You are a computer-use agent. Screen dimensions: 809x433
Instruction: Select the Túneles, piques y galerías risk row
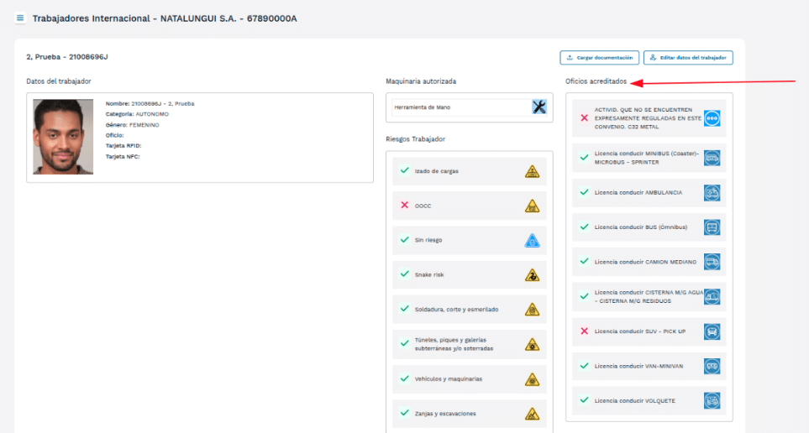pyautogui.click(x=456, y=344)
